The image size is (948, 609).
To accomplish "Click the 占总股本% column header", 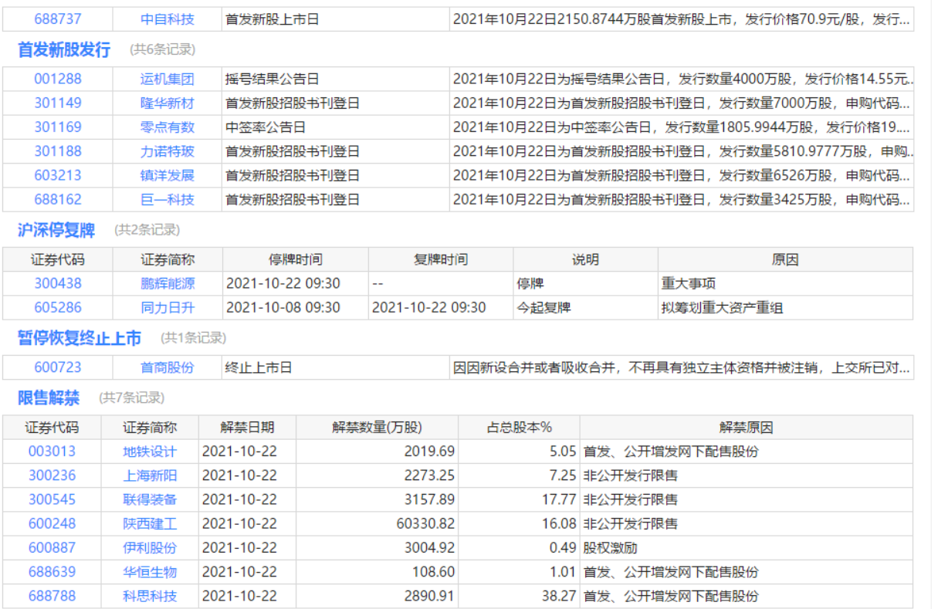I will [x=519, y=428].
